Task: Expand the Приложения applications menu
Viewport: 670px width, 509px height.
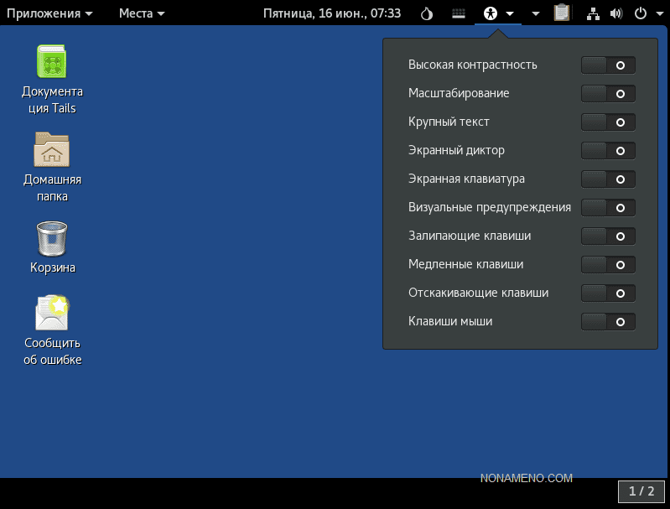Action: [49, 13]
